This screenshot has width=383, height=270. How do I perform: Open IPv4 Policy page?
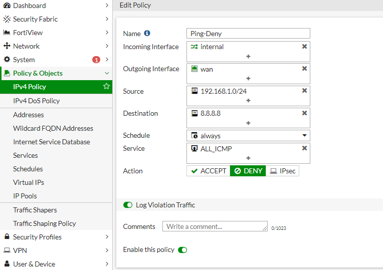coord(56,87)
